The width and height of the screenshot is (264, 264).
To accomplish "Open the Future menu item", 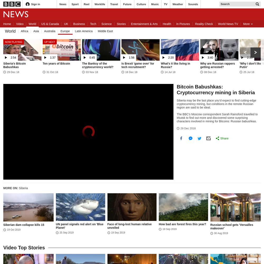I will click(x=127, y=4).
